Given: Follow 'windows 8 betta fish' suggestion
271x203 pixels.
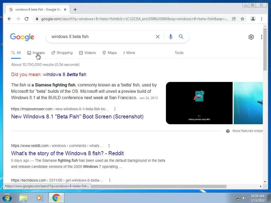Looking at the screenshot, I should (x=65, y=75).
